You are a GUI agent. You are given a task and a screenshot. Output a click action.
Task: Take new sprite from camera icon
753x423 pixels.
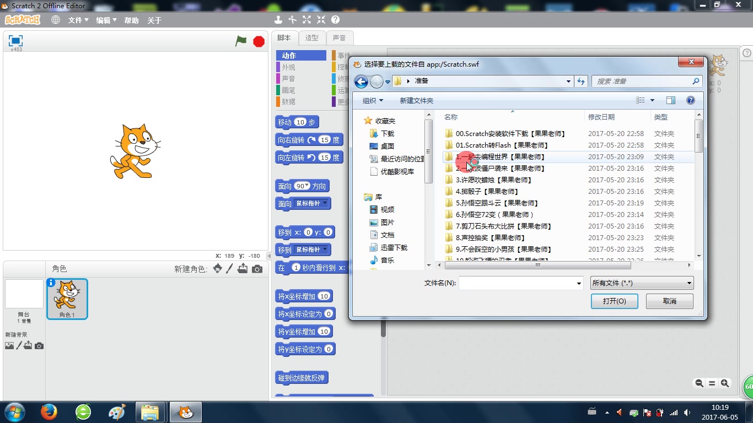(257, 269)
